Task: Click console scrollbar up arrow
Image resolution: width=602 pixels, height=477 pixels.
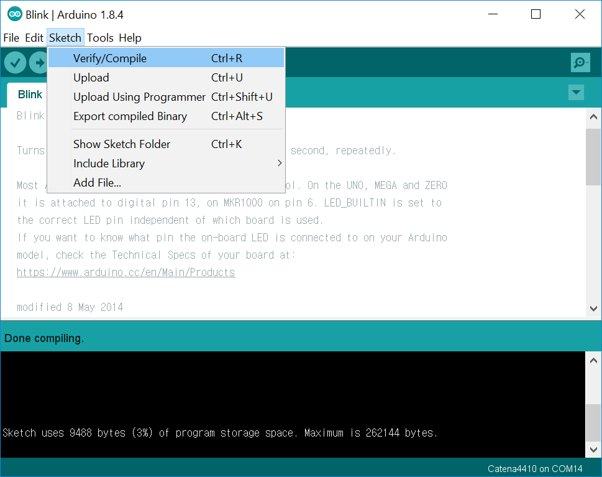Action: tap(593, 360)
